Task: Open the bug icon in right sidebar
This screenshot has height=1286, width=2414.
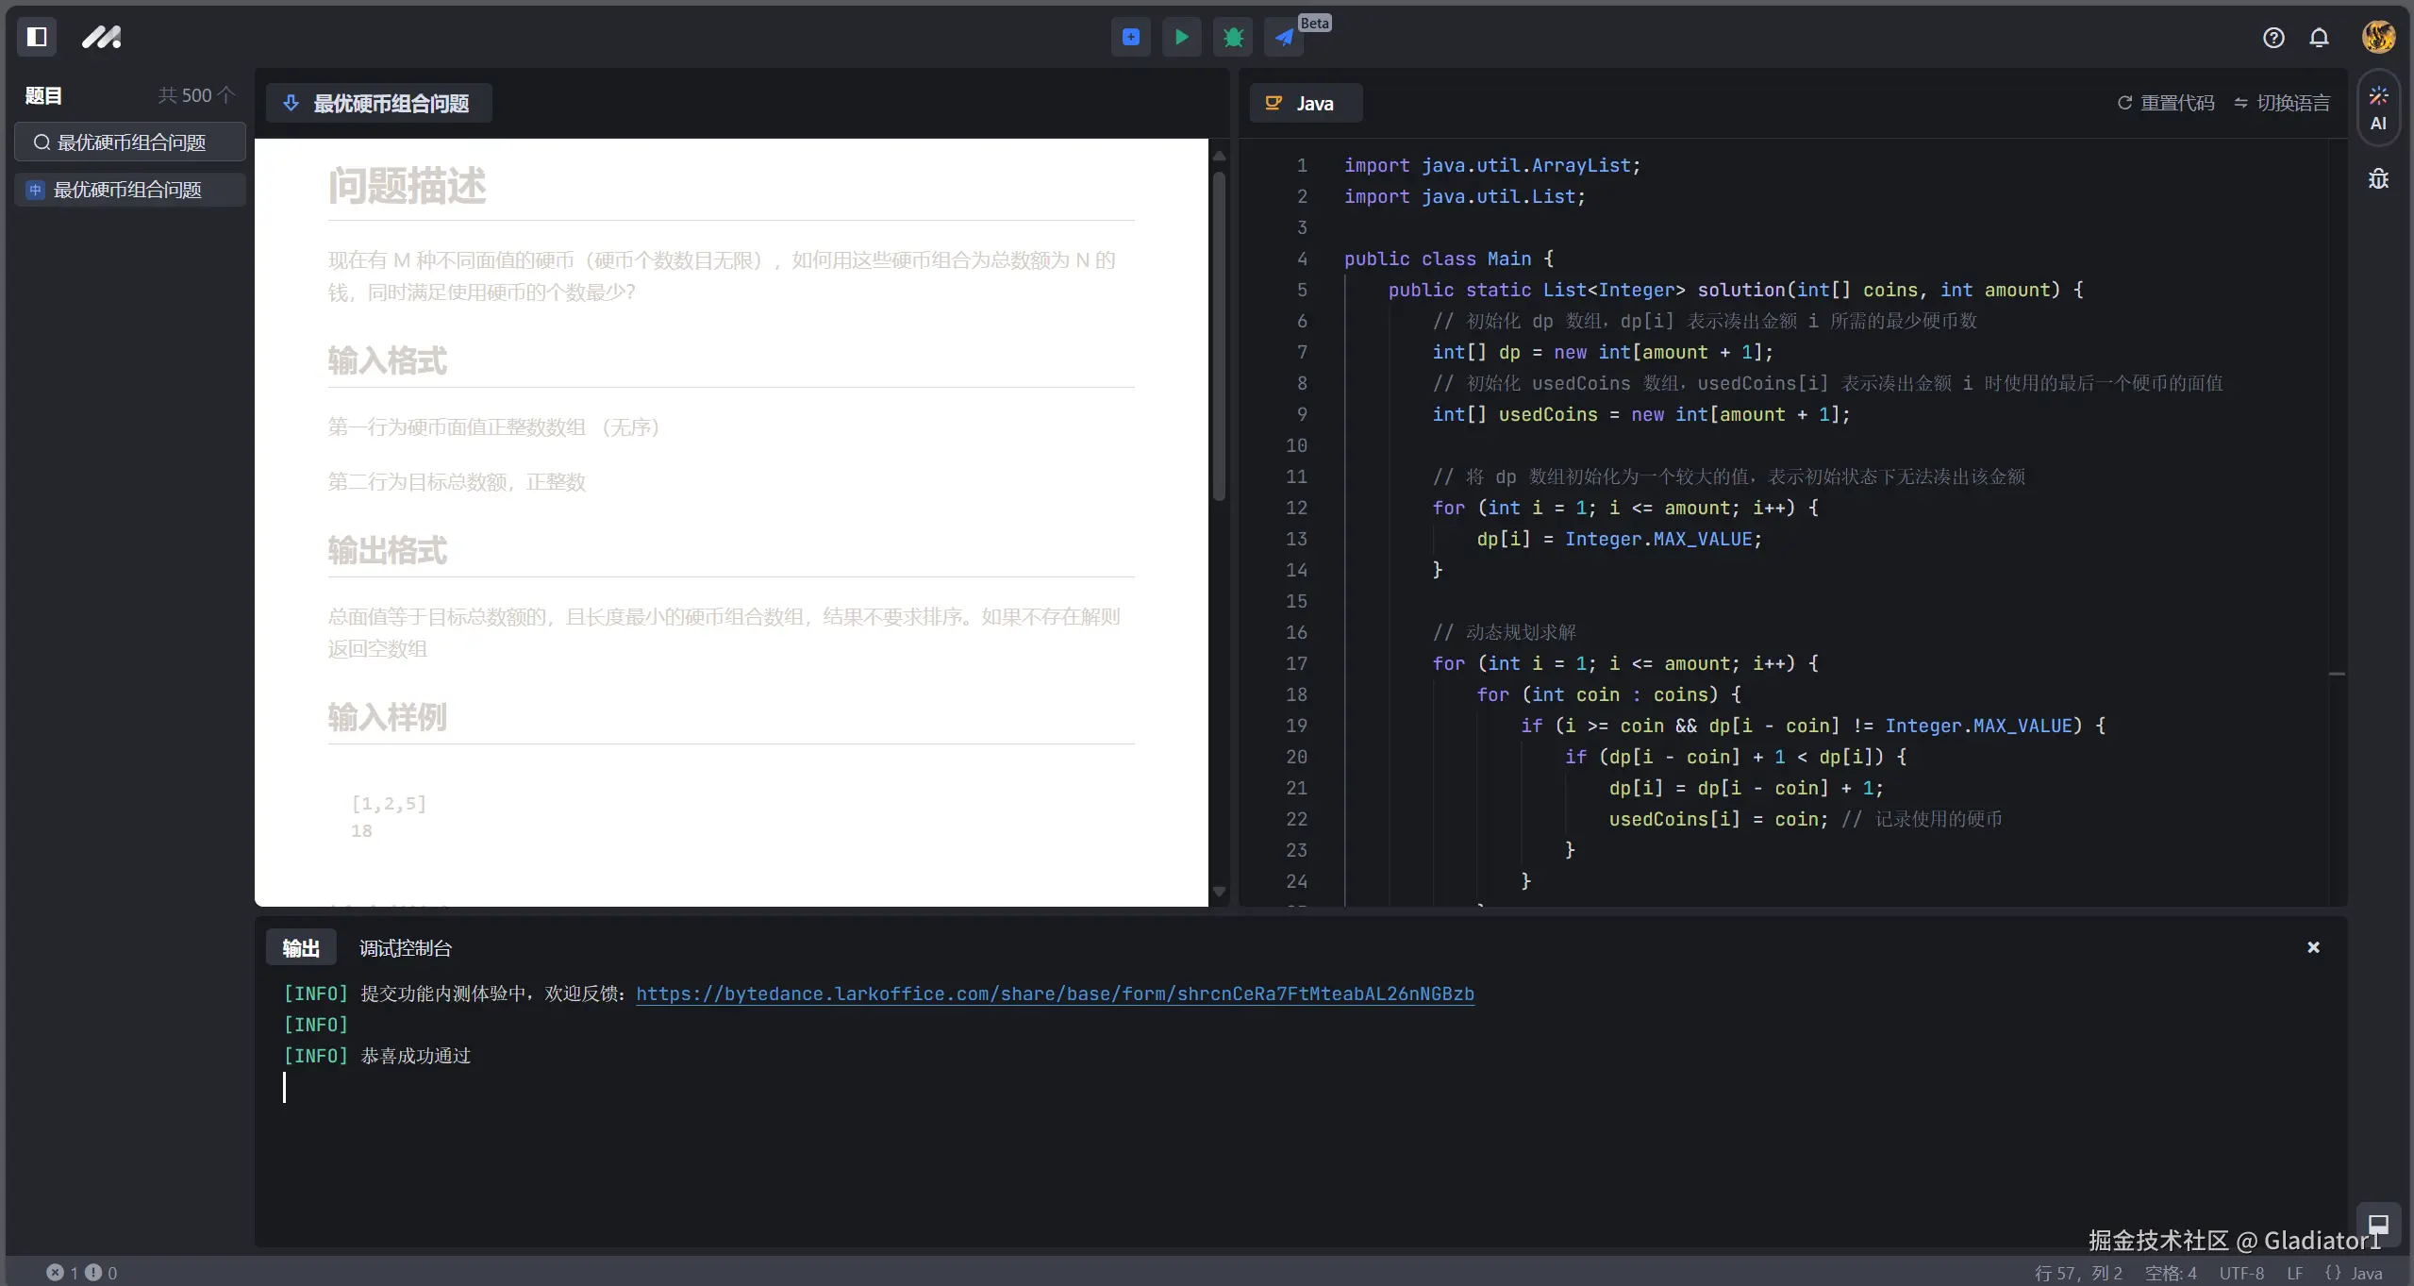Action: tap(2378, 178)
